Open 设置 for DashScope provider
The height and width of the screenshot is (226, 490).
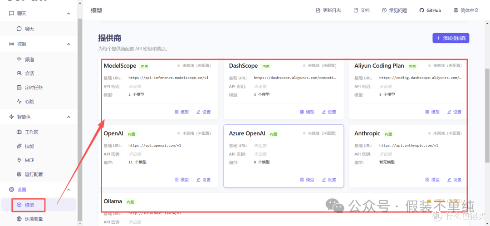coord(329,112)
